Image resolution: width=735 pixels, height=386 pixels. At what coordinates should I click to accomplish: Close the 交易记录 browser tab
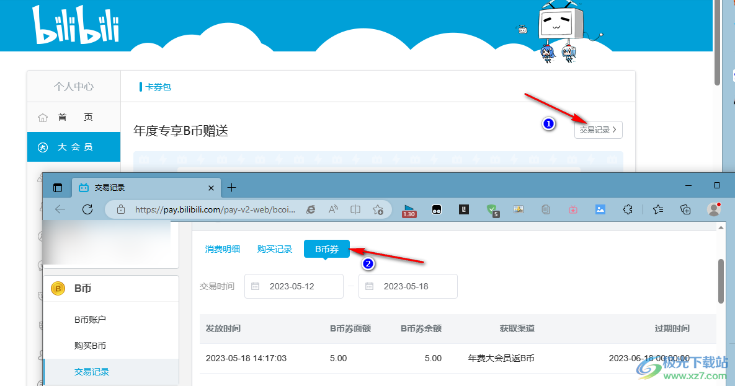coord(211,188)
